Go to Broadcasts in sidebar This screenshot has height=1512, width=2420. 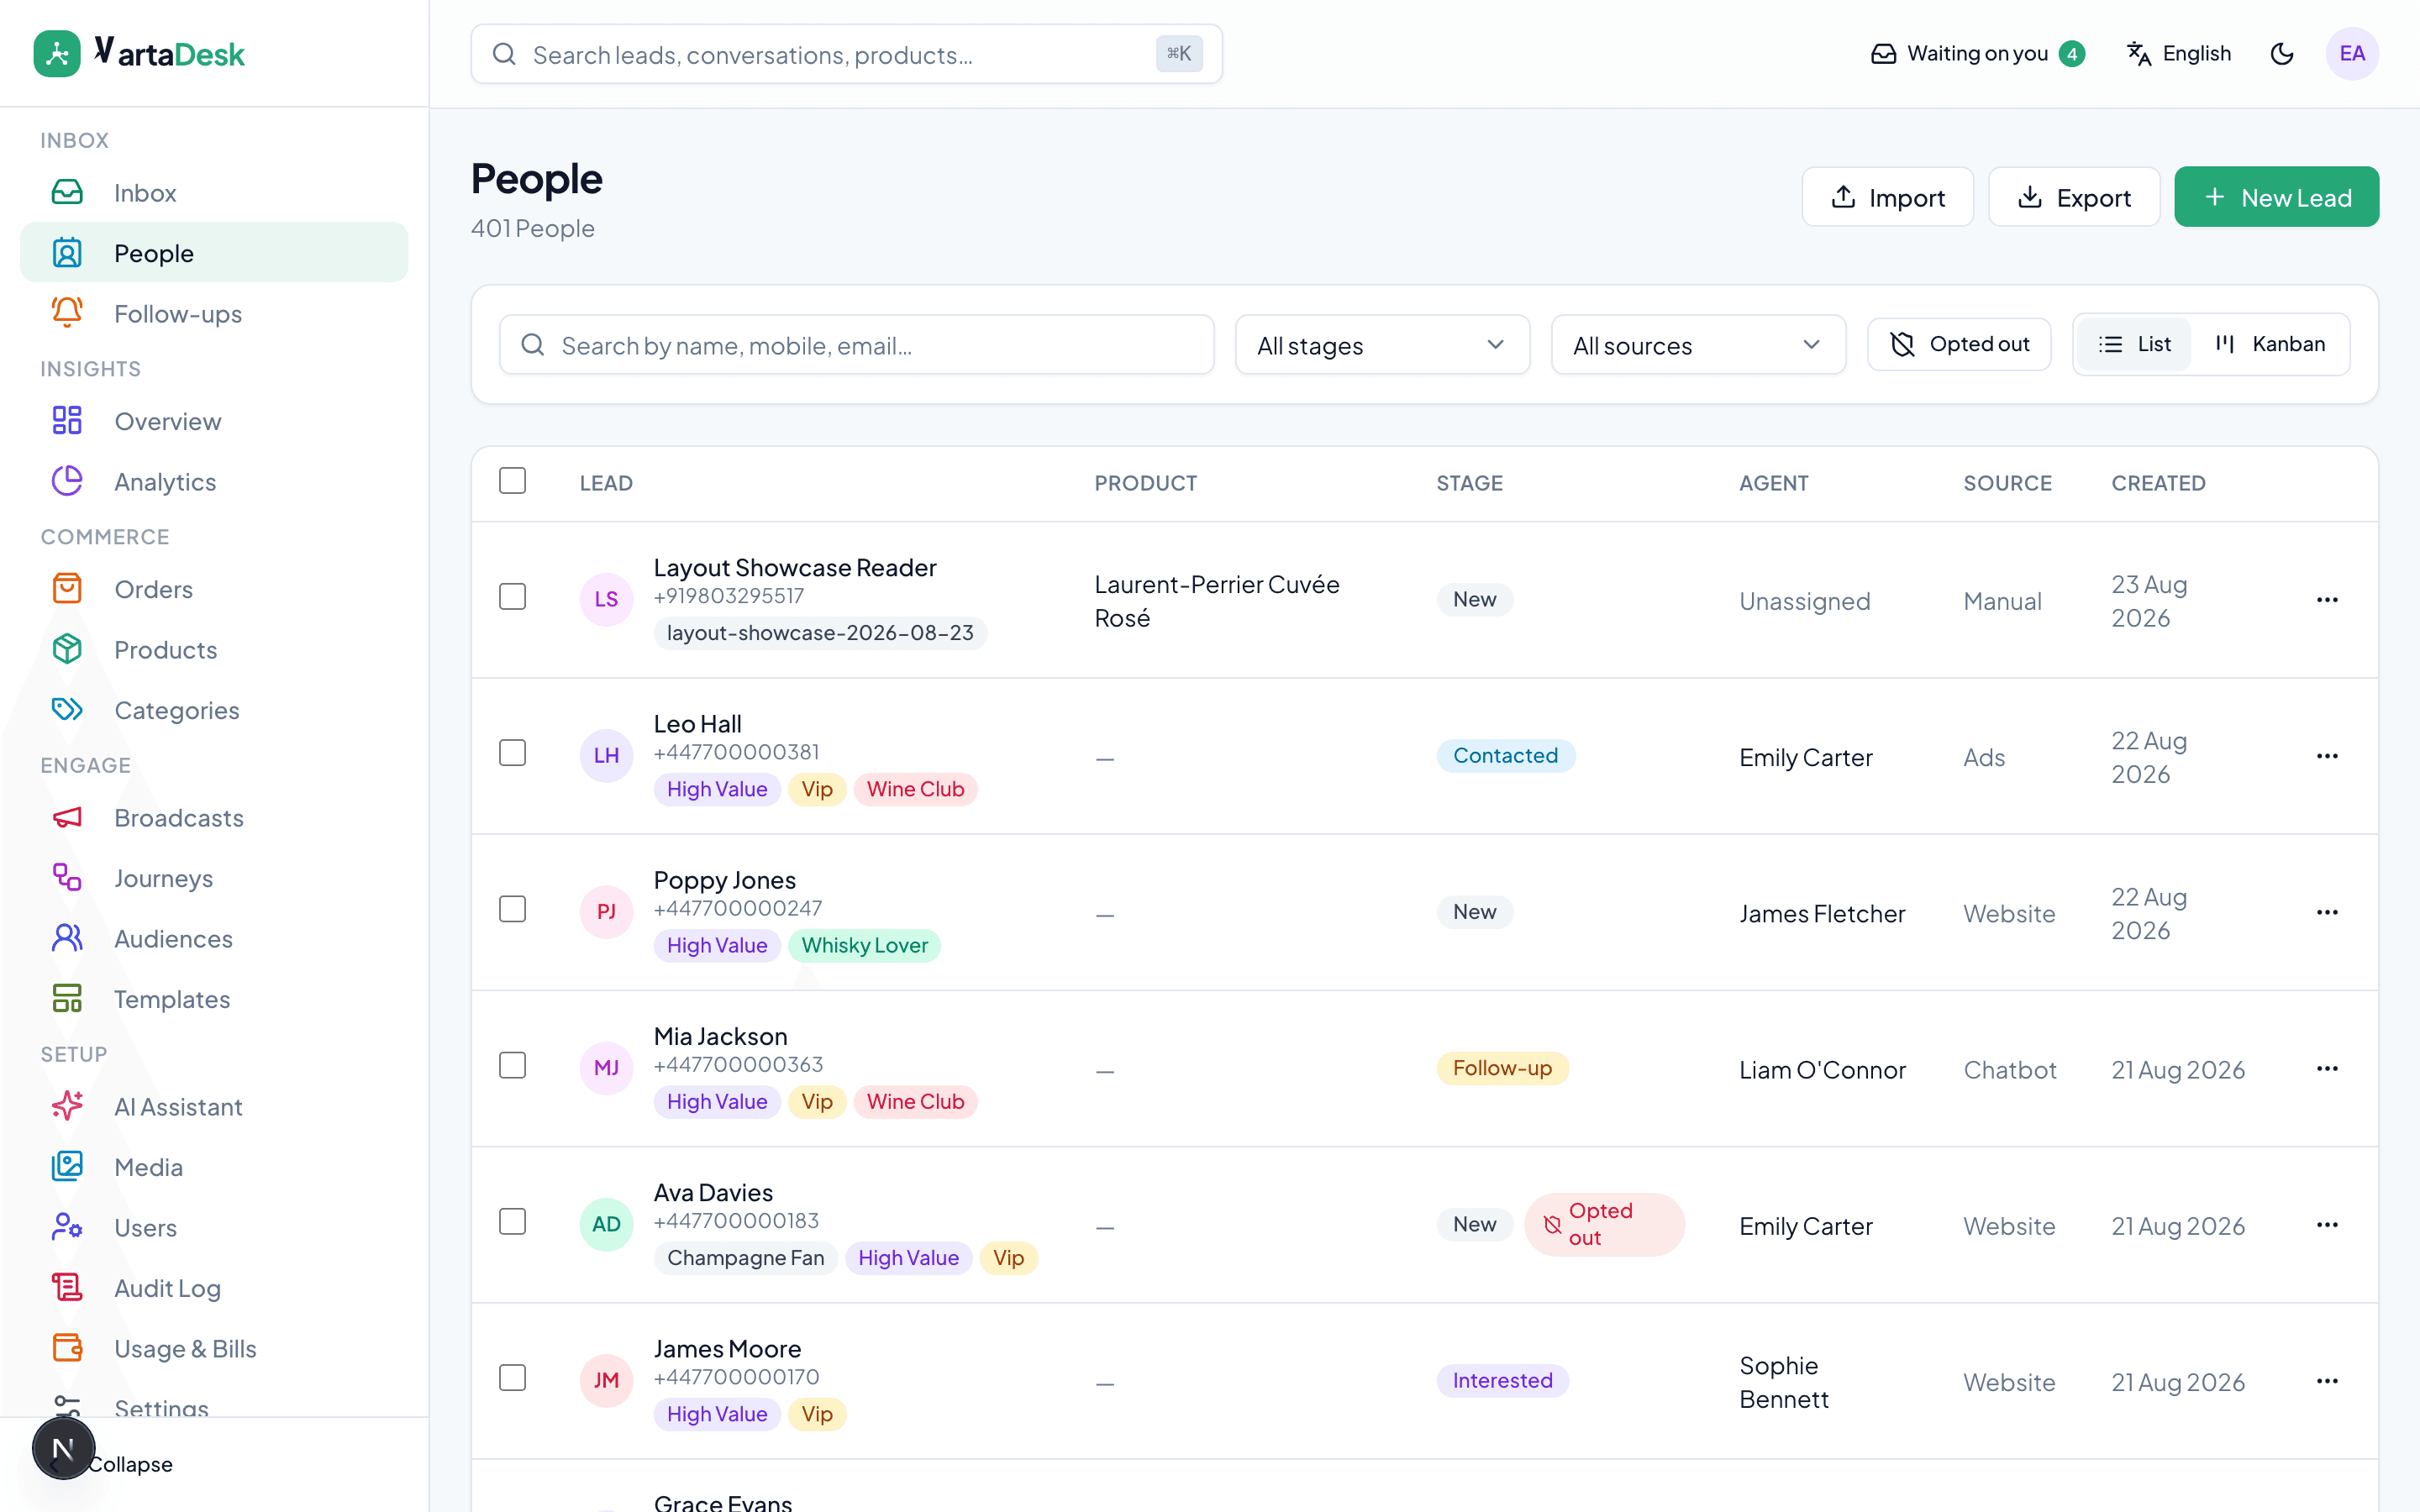click(x=214, y=817)
